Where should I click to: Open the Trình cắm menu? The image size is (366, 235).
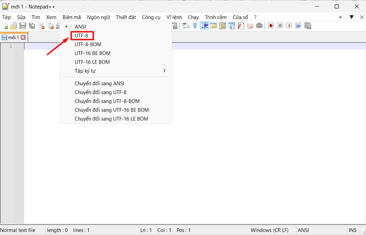coord(216,17)
